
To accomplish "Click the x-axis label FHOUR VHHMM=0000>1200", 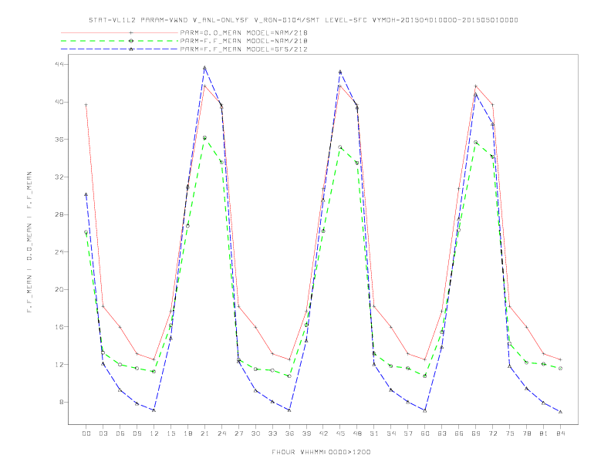I will [x=321, y=452].
